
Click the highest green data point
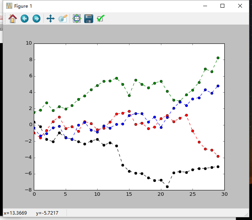pos(218,58)
